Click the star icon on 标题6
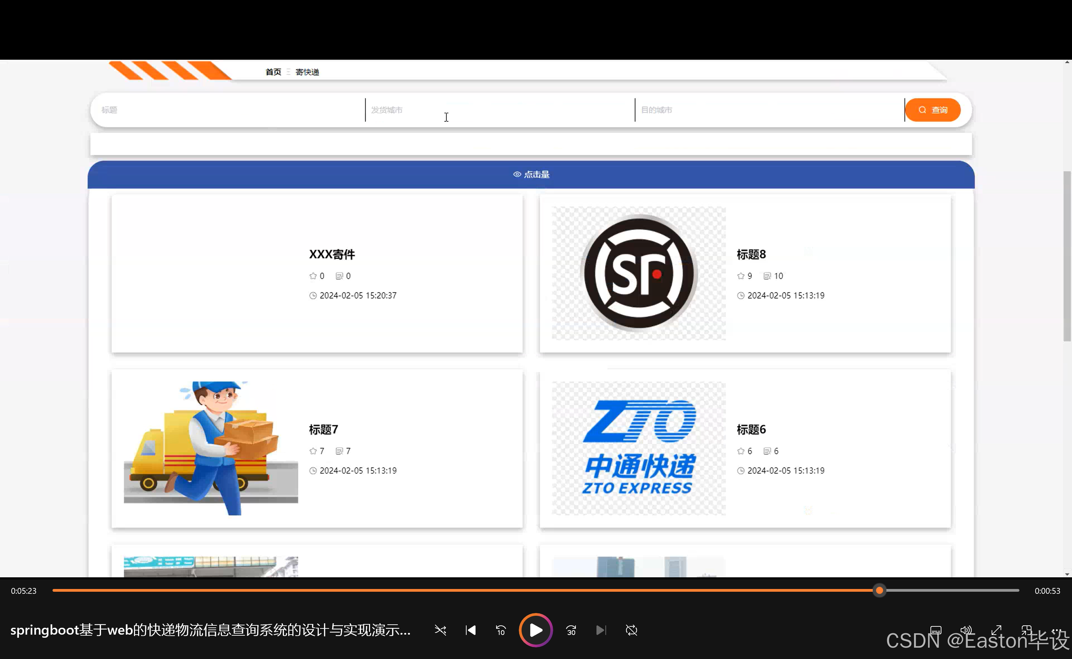The width and height of the screenshot is (1072, 659). 740,451
